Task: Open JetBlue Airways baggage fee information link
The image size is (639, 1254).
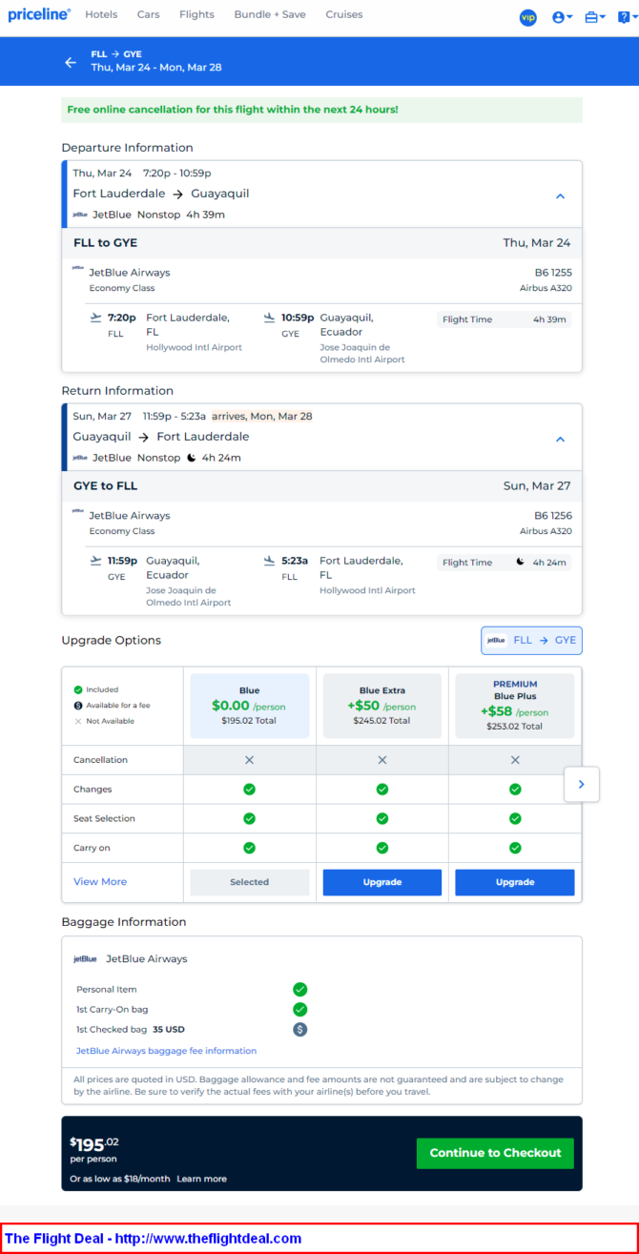Action: tap(166, 1051)
